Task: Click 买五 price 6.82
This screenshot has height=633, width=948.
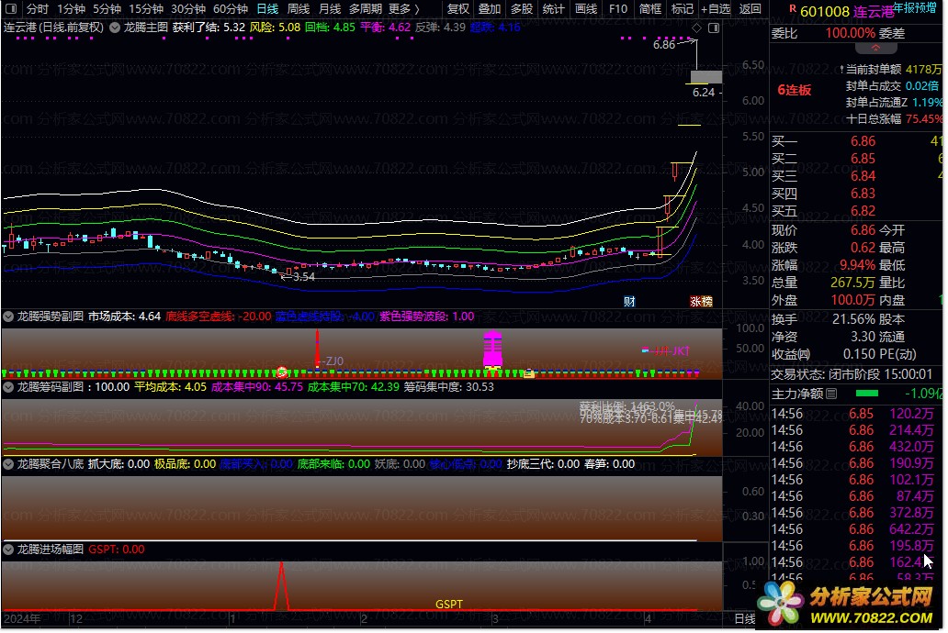Action: pos(863,211)
